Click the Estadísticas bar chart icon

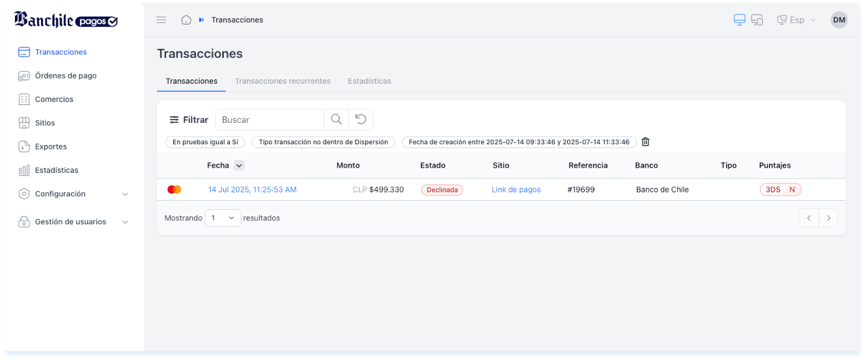[24, 170]
